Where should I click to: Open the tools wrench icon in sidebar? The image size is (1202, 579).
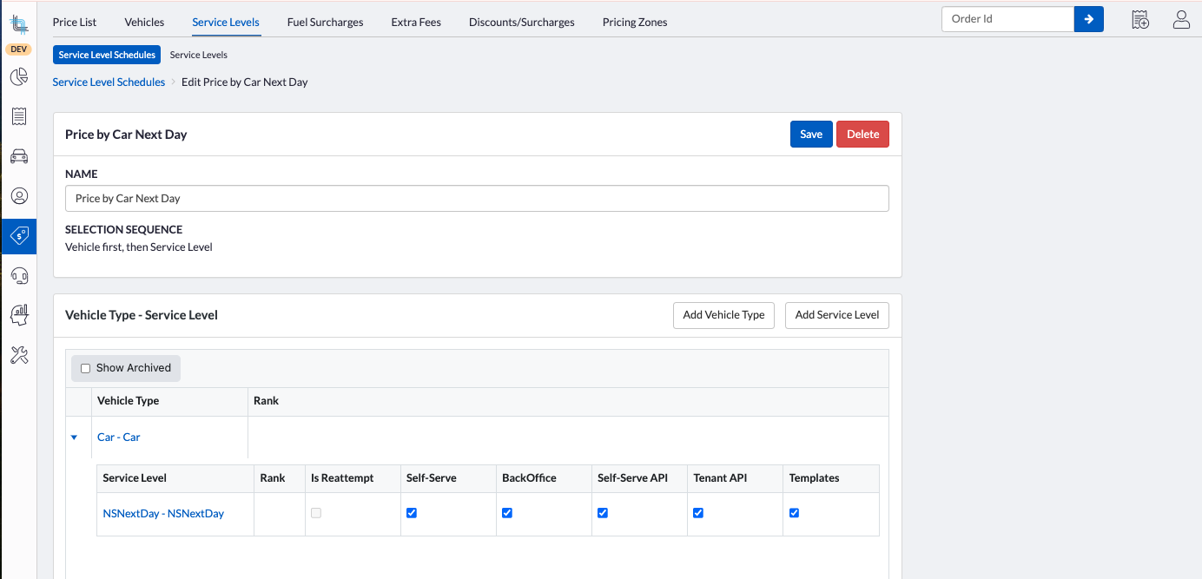click(19, 354)
